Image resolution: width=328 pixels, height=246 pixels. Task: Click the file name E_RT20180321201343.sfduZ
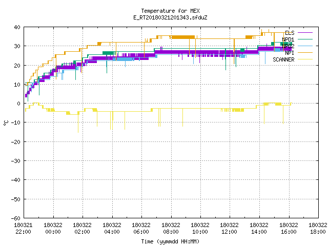[x=170, y=17]
